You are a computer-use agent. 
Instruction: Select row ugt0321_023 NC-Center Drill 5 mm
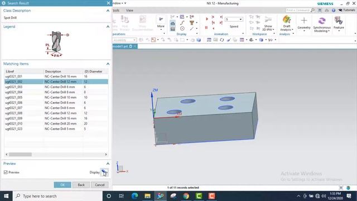click(x=56, y=129)
